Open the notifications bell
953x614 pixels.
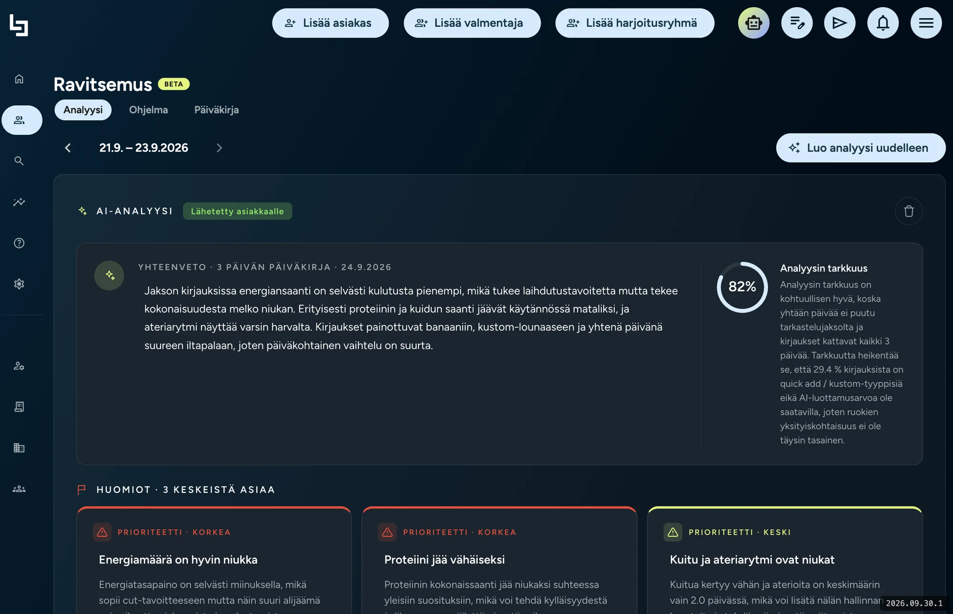(883, 23)
